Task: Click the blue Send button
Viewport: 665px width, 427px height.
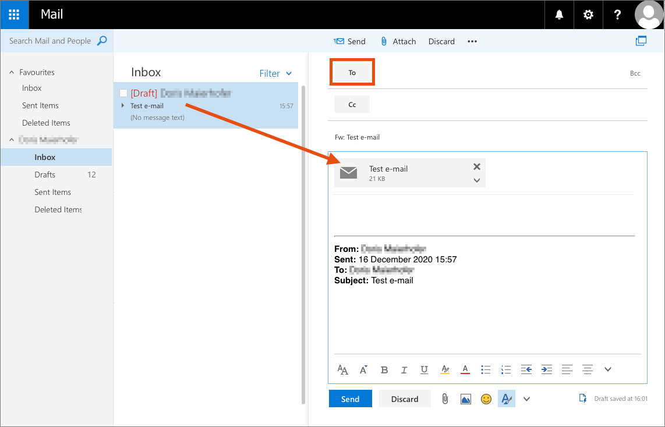Action: tap(350, 399)
